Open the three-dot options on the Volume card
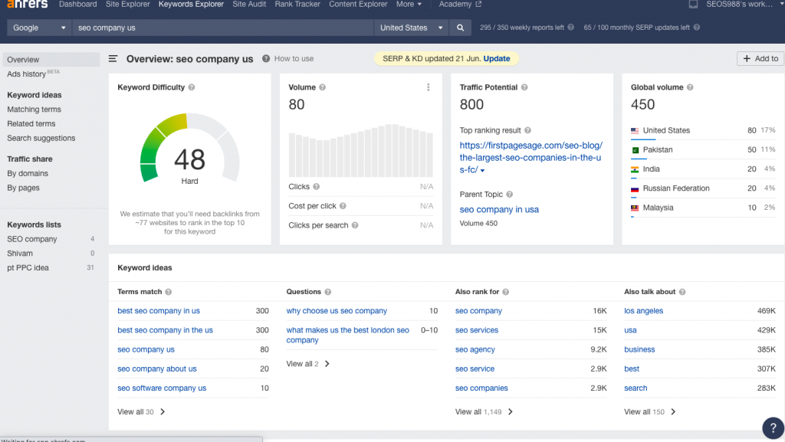 [429, 87]
